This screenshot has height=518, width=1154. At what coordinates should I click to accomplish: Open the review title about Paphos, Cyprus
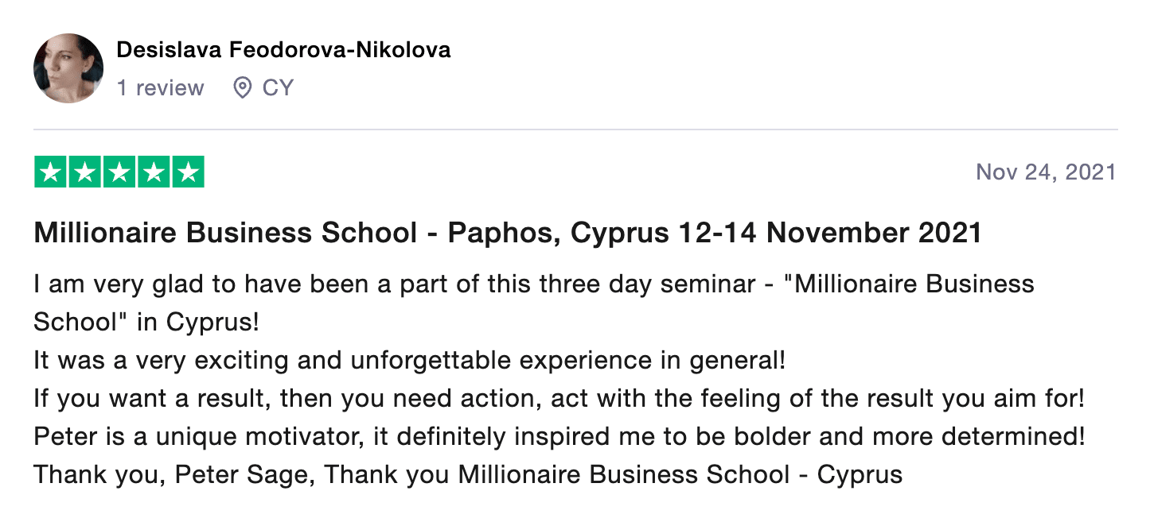[x=508, y=234]
